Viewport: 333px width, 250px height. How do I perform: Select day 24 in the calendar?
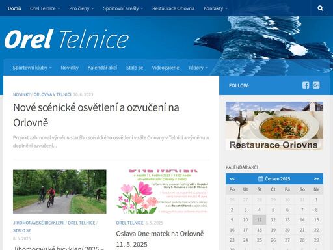(245, 240)
